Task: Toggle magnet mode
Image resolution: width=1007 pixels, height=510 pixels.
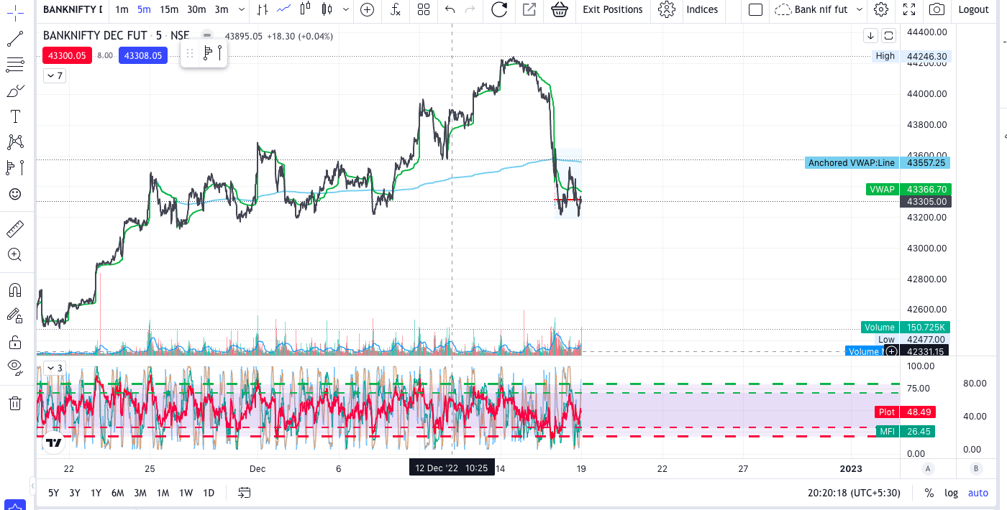Action: point(15,290)
